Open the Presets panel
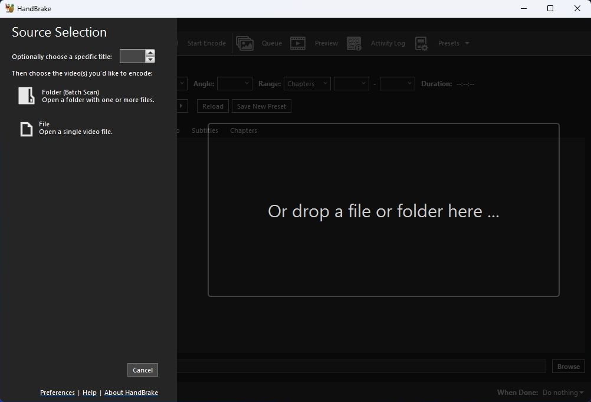Viewport: 591px width, 402px height. 444,43
